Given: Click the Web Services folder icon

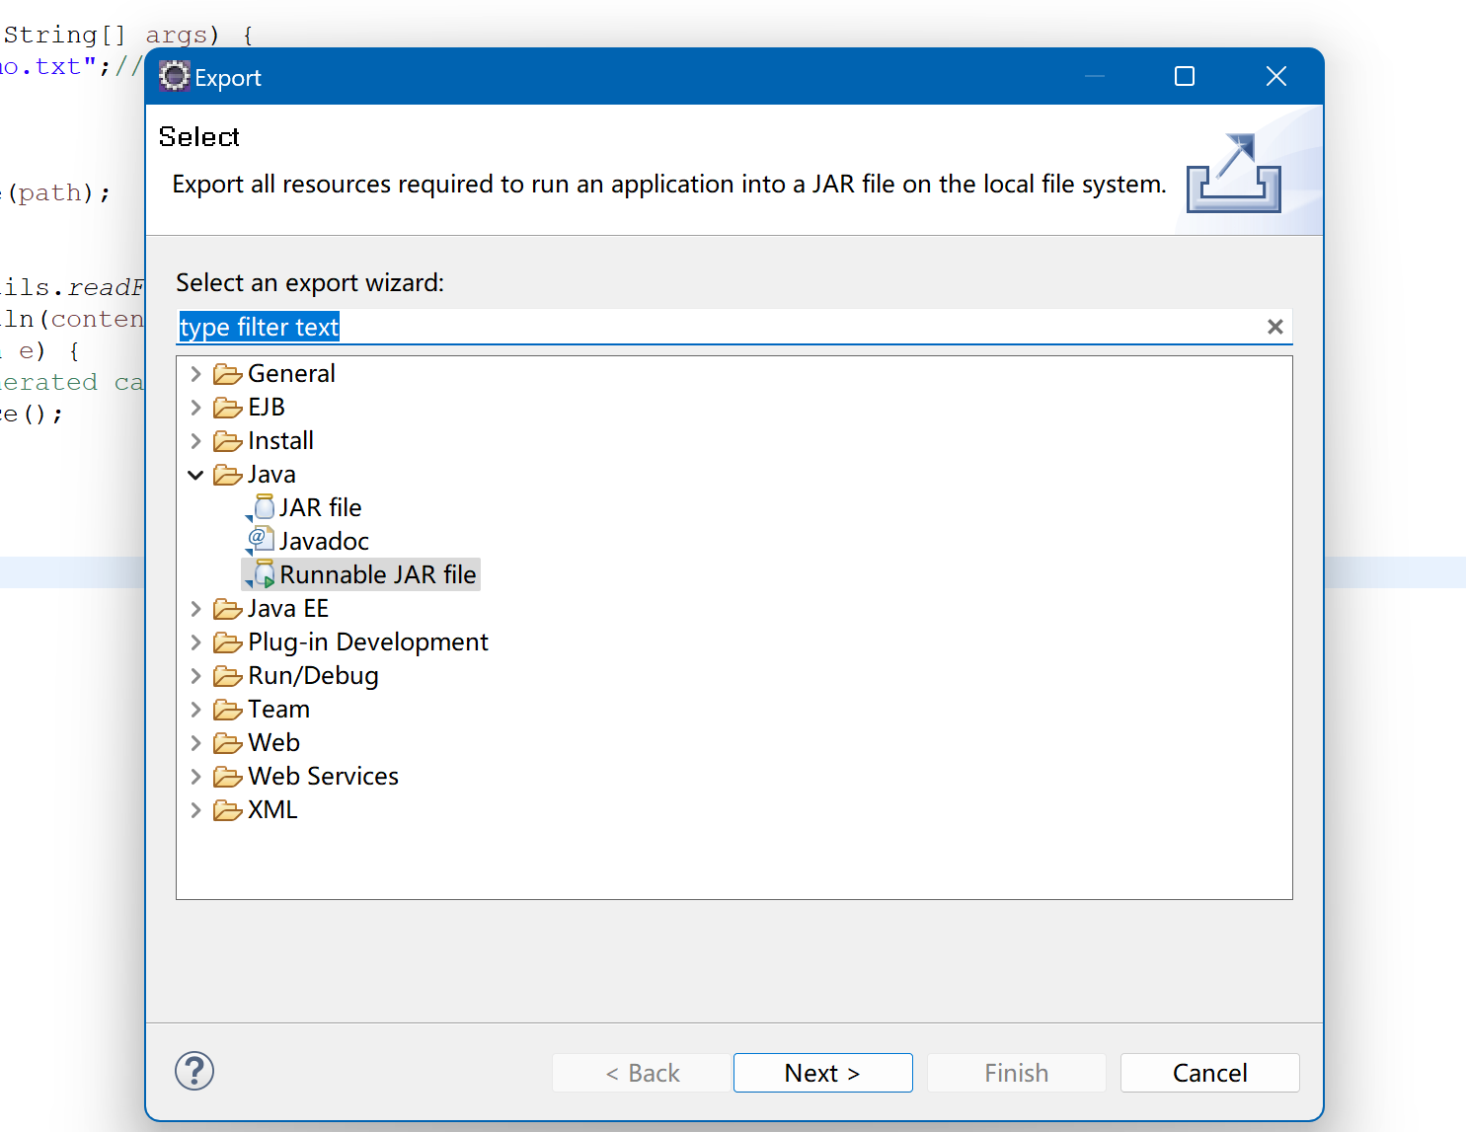Looking at the screenshot, I should point(228,777).
